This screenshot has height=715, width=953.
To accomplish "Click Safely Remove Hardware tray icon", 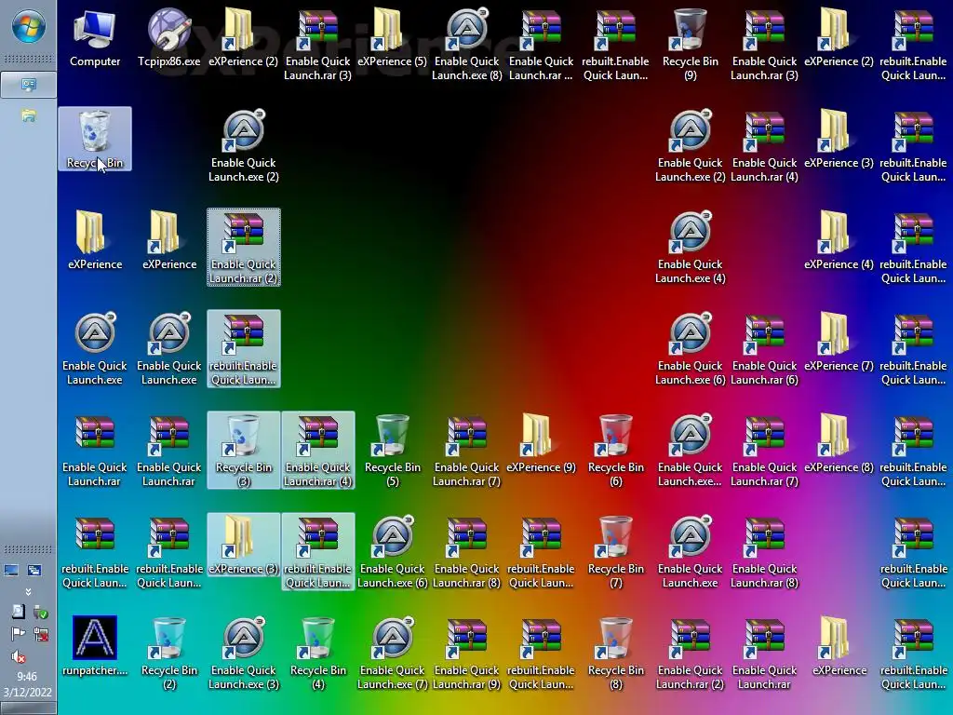I will click(x=41, y=612).
